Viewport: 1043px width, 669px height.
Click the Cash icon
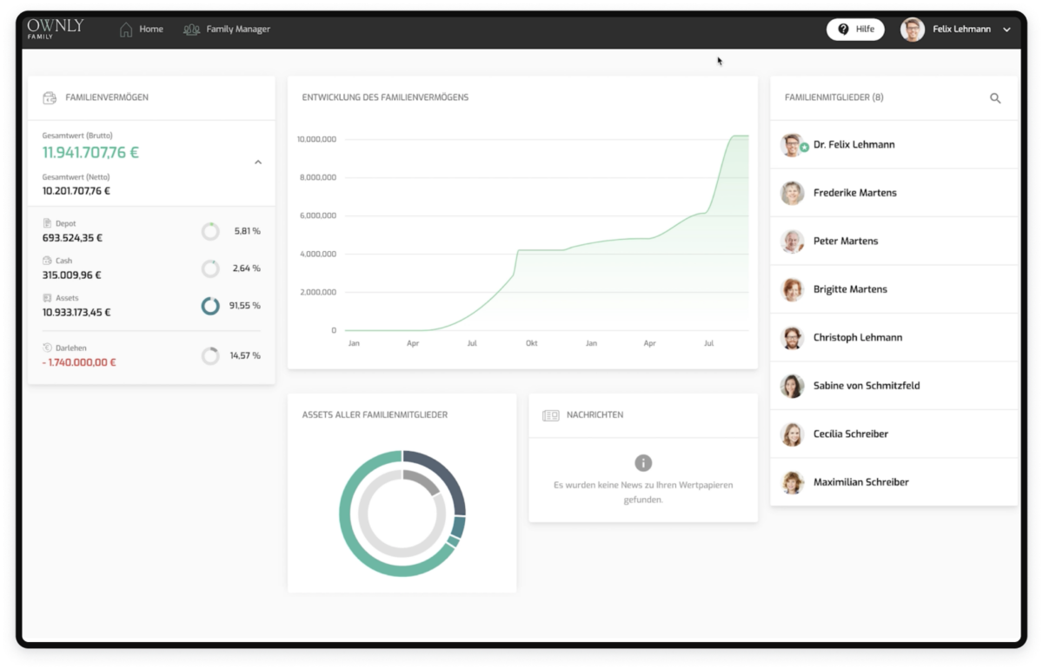click(x=47, y=261)
